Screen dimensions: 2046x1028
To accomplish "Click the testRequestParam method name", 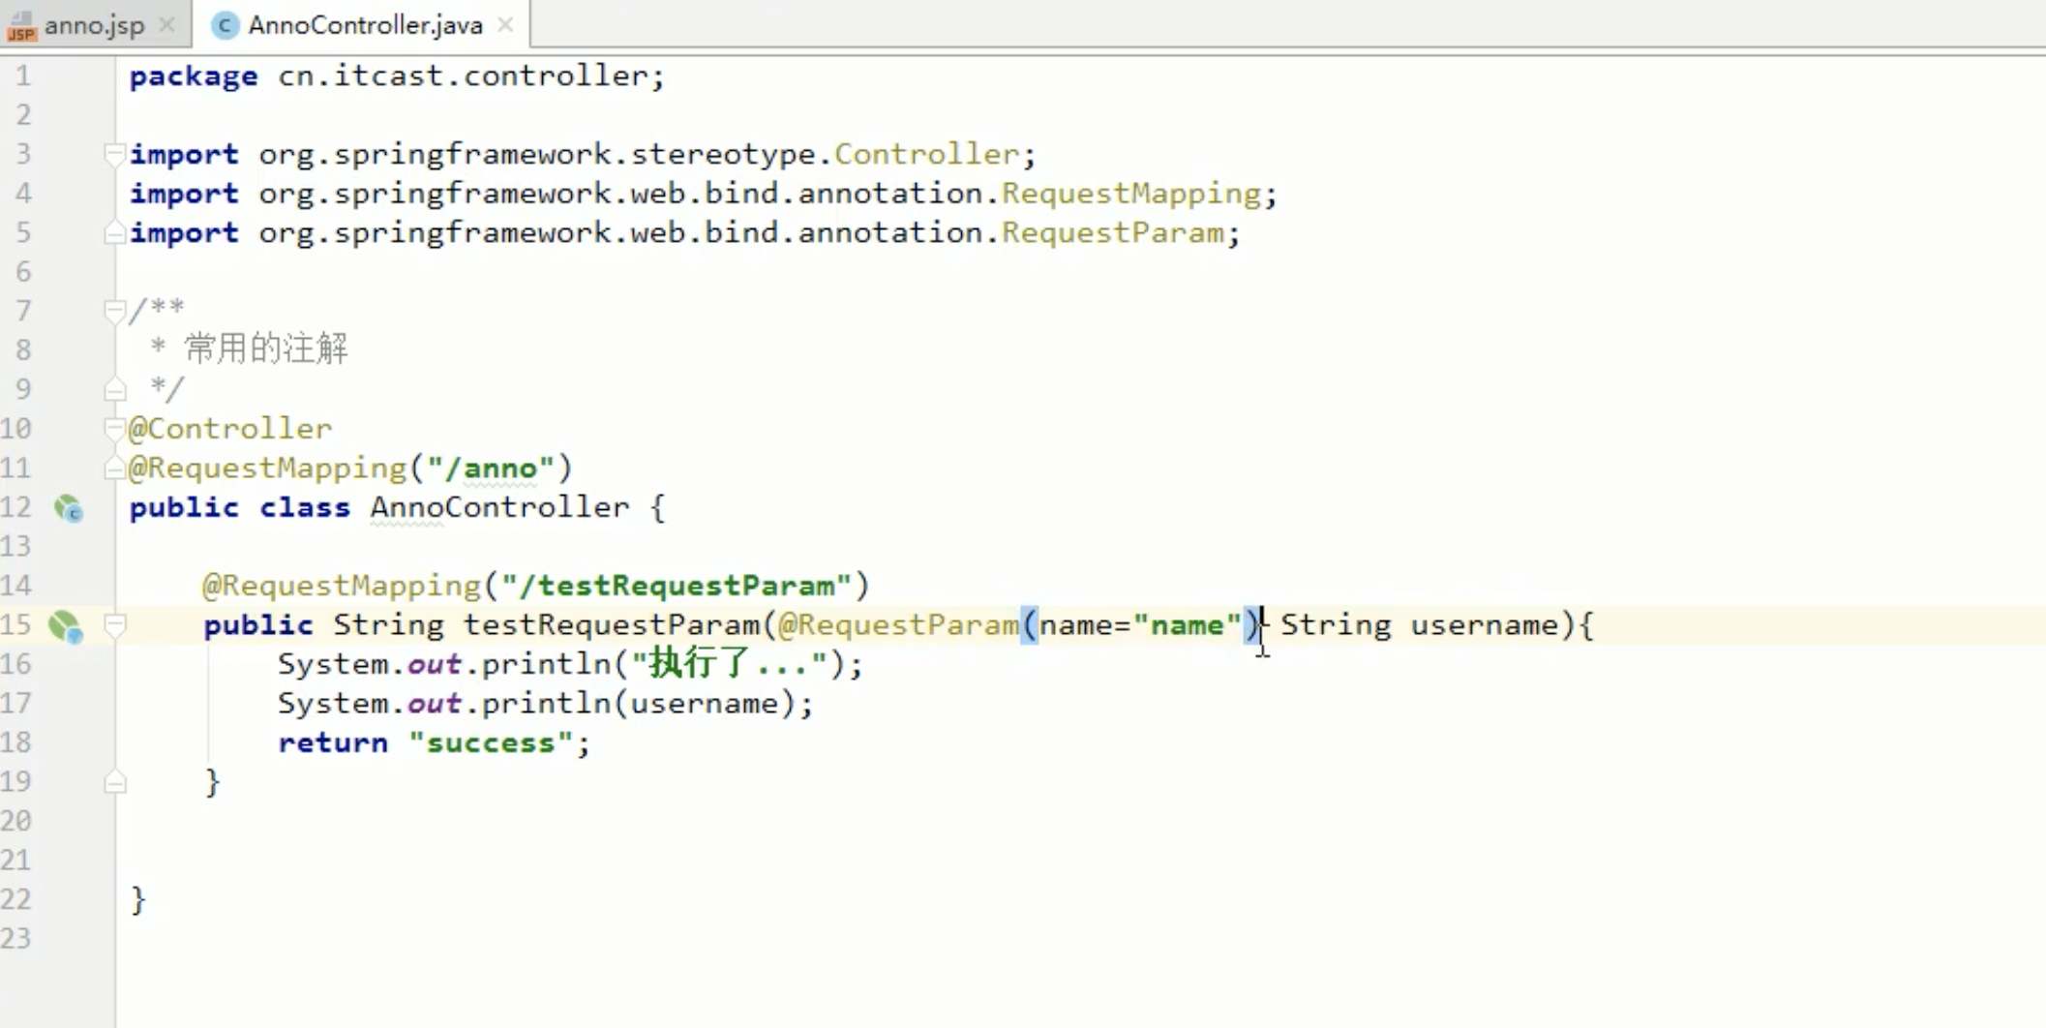I will 612,625.
